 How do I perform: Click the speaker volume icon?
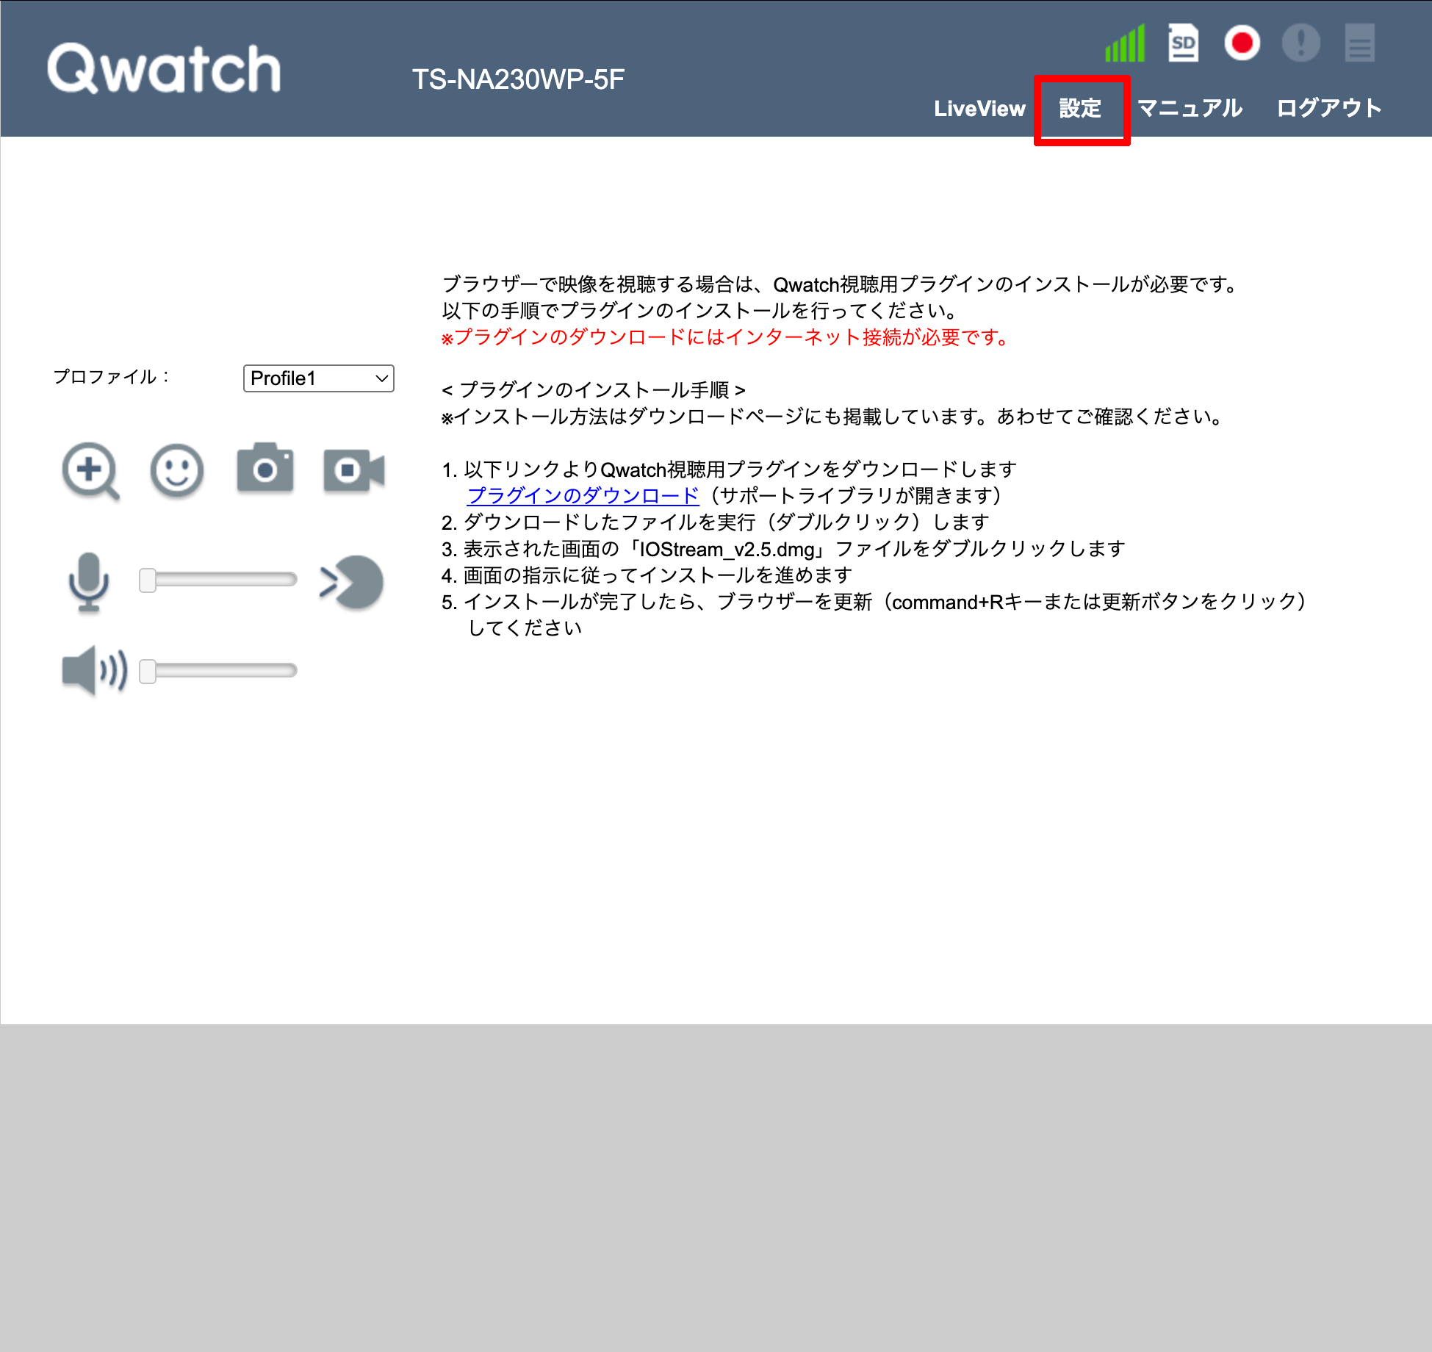[x=95, y=670]
